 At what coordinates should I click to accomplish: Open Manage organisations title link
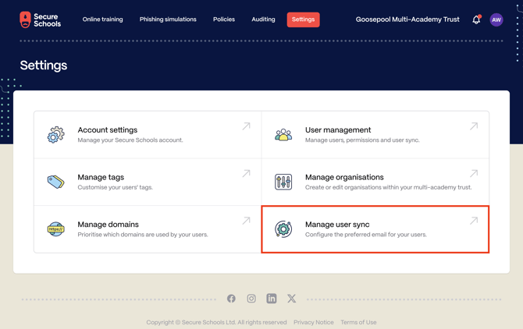pos(344,177)
